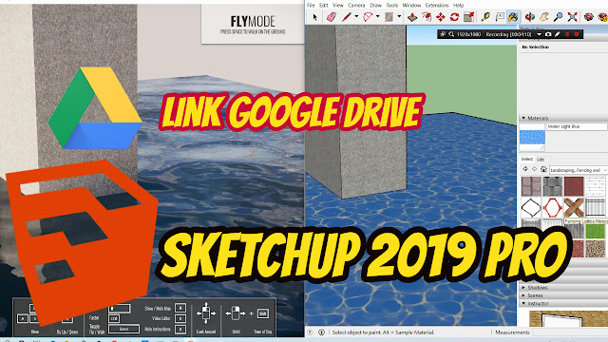
Task: Select the wooden lattice cross material thumbnail
Action: coord(574,208)
